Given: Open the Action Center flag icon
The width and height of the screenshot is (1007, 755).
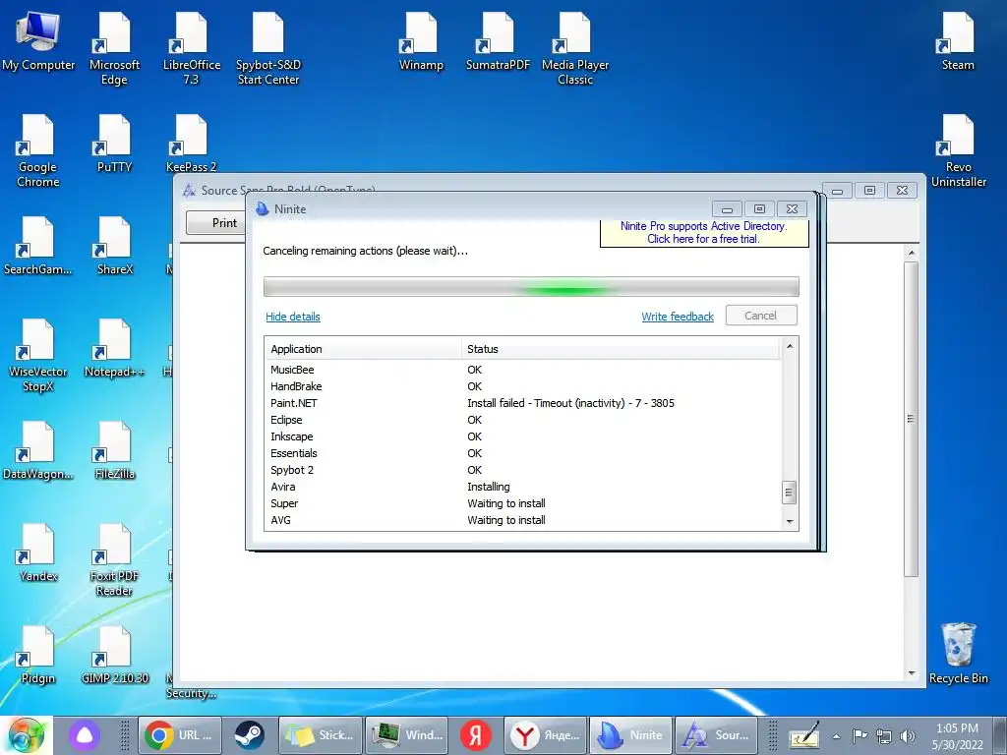Looking at the screenshot, I should click(x=859, y=735).
